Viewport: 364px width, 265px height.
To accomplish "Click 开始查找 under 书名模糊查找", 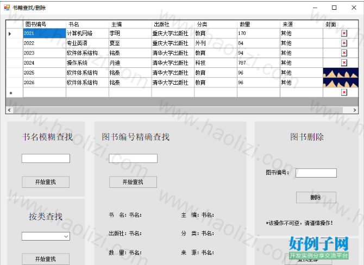I will point(46,182).
